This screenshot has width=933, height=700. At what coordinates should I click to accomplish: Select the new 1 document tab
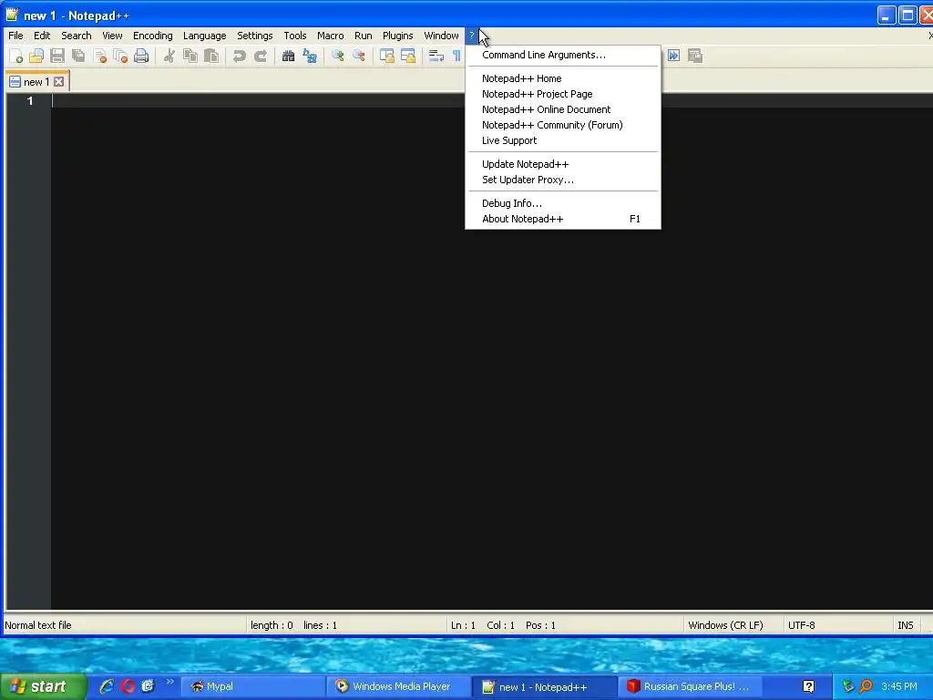[36, 81]
